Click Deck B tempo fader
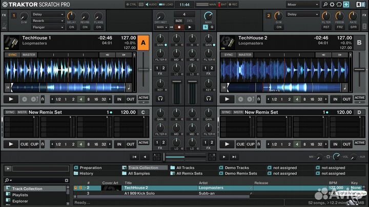 tap(359, 70)
